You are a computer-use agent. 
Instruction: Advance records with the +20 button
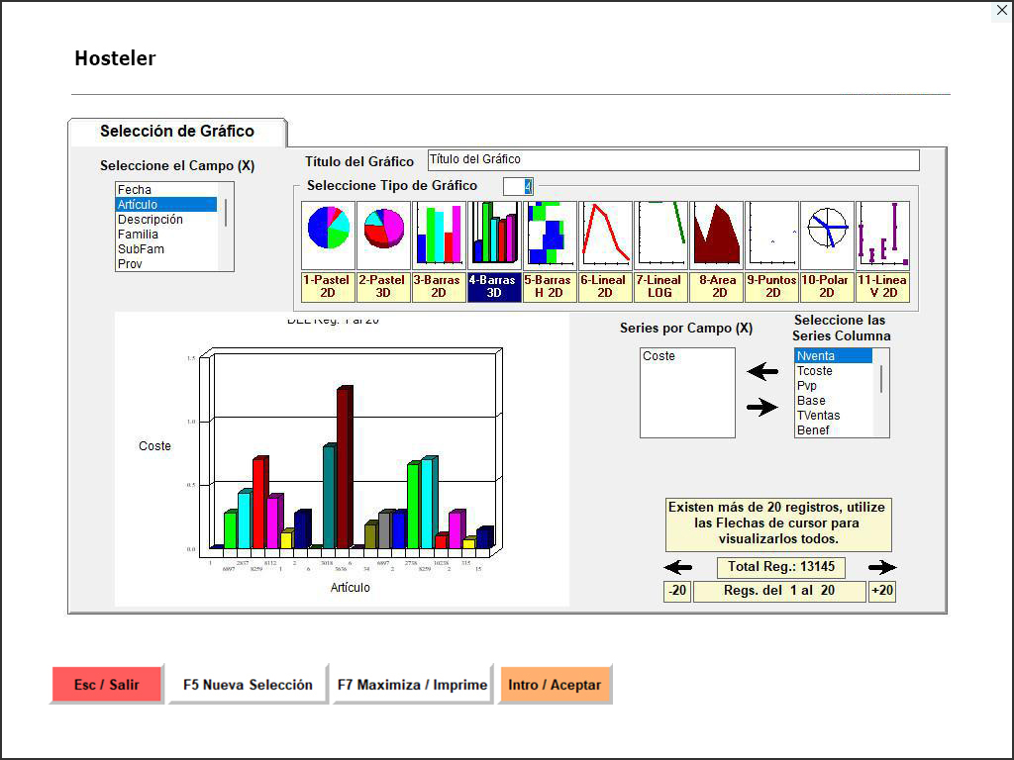881,591
